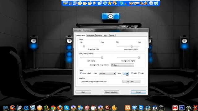Click the Accept button
198x111 pixels.
coord(139,92)
